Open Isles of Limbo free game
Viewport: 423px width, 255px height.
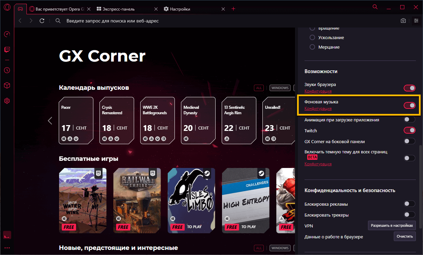(x=191, y=201)
